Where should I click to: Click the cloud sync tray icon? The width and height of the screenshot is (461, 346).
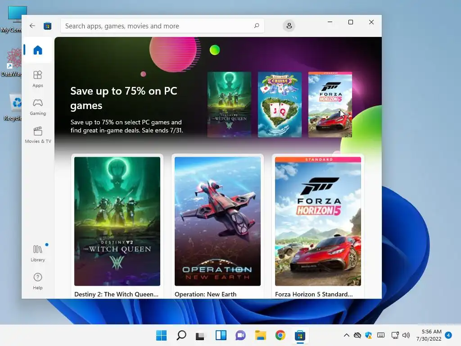click(x=357, y=335)
